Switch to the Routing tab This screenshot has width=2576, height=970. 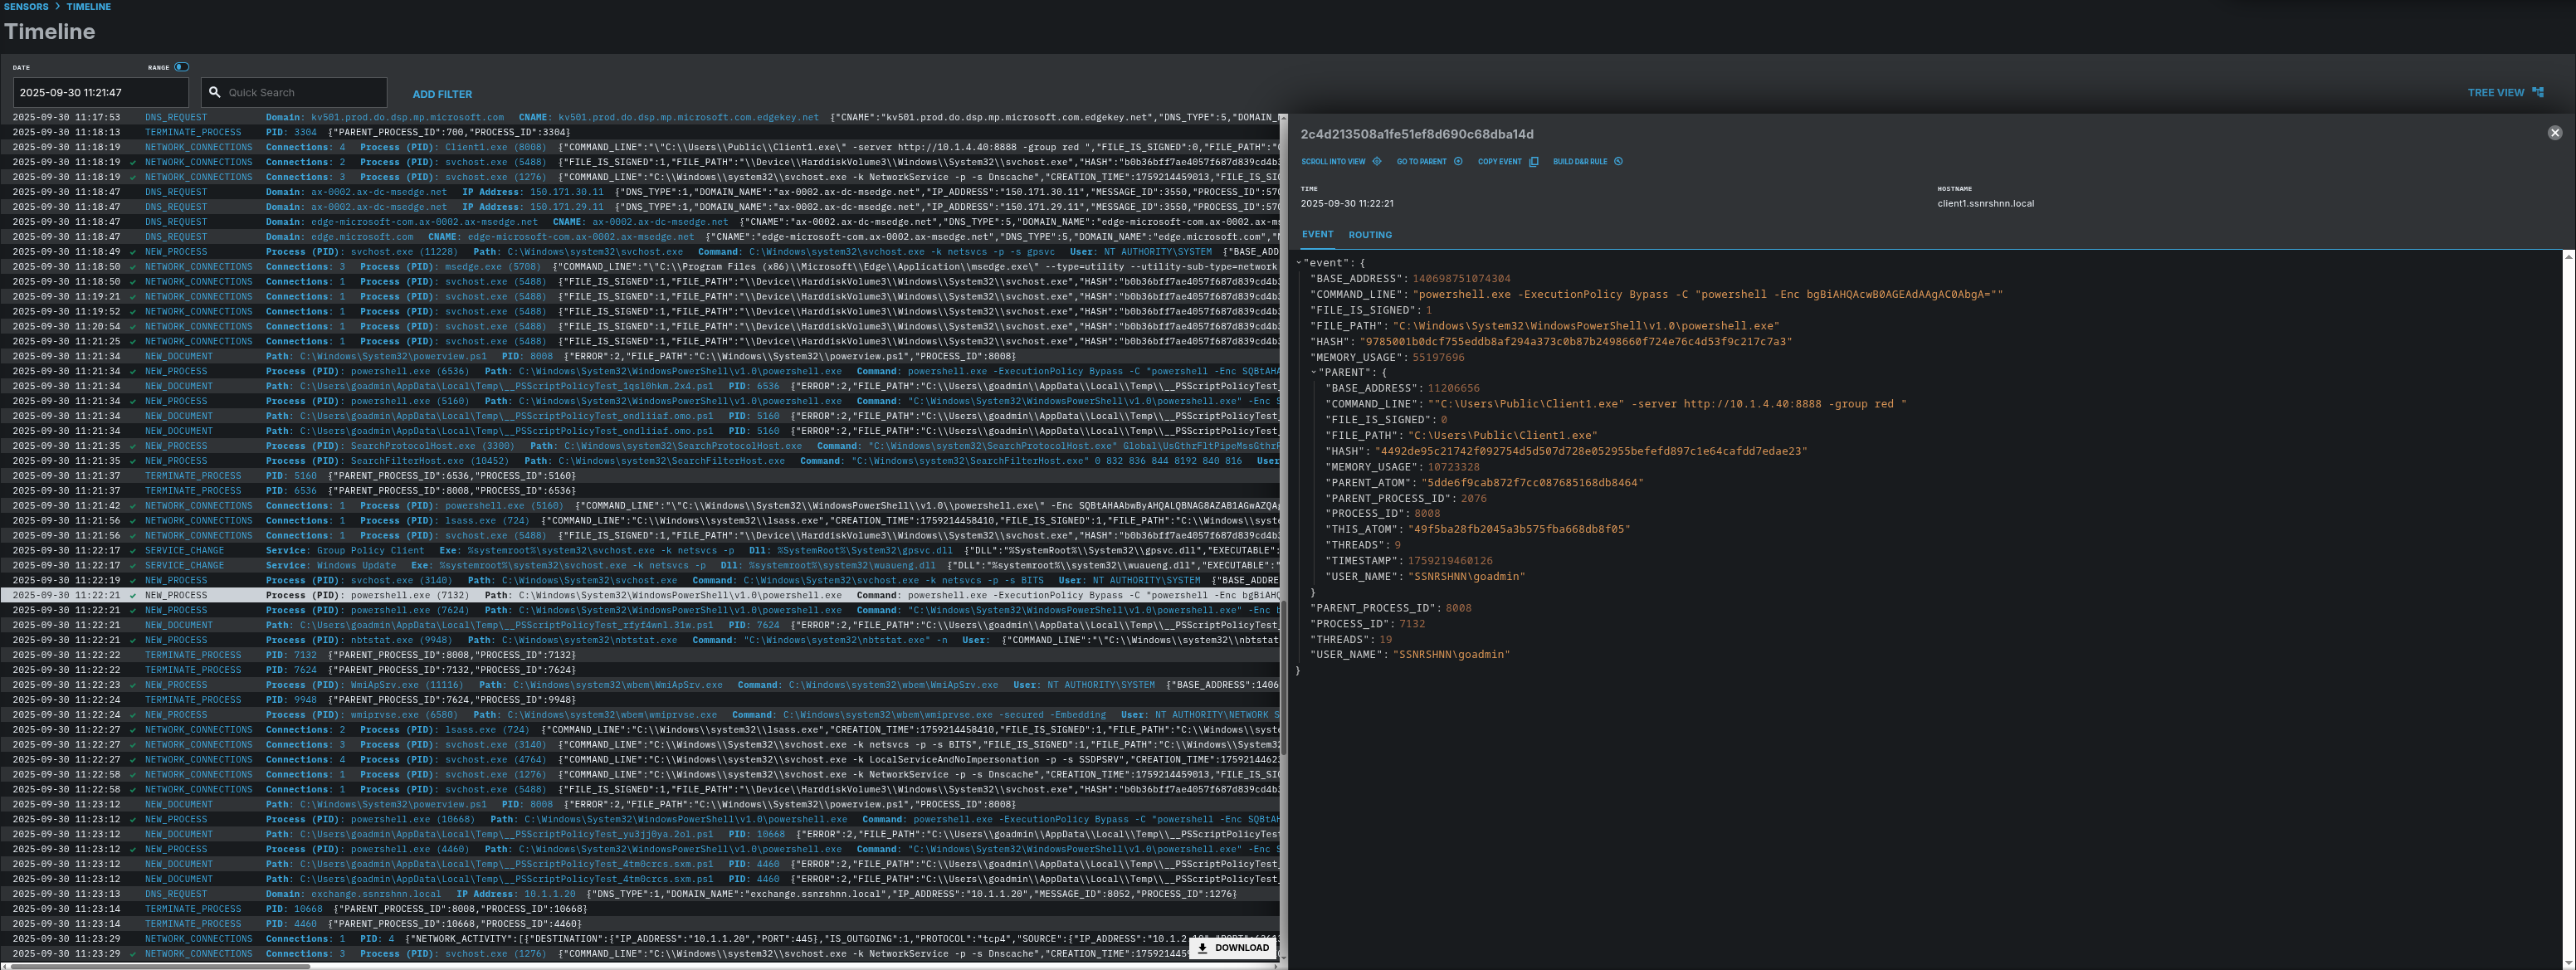[1369, 235]
